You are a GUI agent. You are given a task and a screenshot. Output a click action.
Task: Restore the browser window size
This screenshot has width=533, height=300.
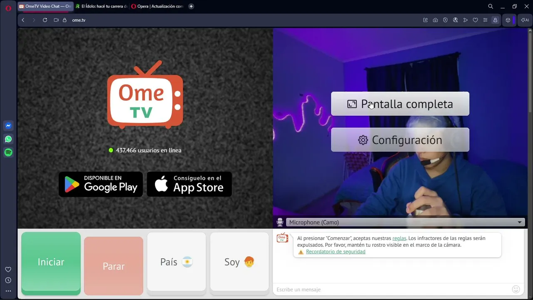pyautogui.click(x=515, y=6)
